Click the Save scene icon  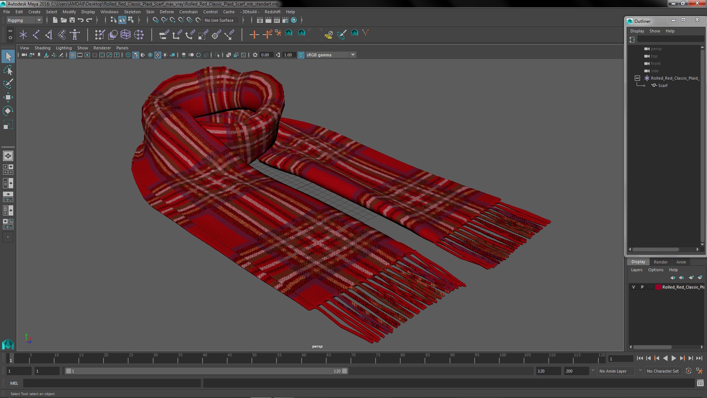tap(72, 20)
